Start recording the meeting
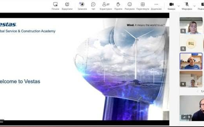Viewport: 204px width, 127px height. coord(82,6)
